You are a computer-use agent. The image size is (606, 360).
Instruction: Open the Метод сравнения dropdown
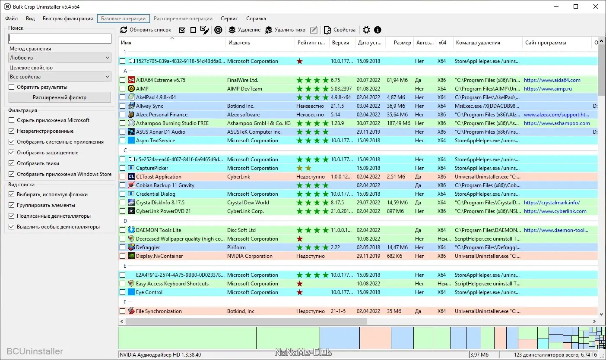point(60,58)
